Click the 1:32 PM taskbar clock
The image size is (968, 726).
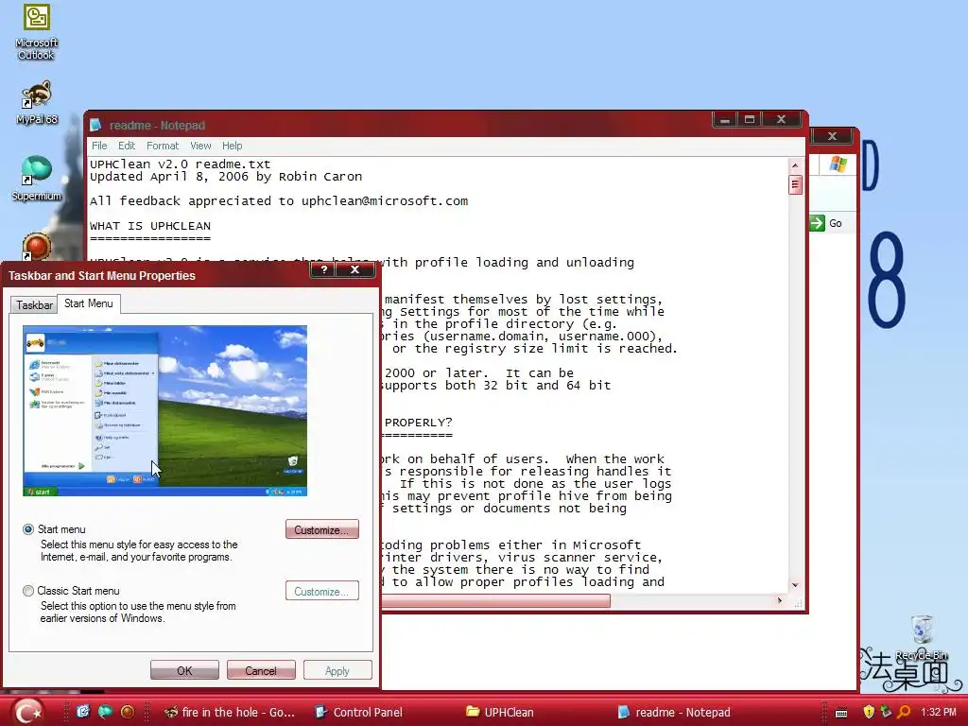939,712
